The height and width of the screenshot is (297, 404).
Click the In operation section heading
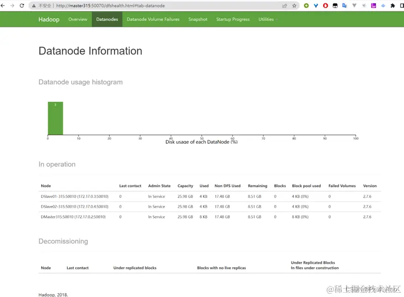coord(57,164)
